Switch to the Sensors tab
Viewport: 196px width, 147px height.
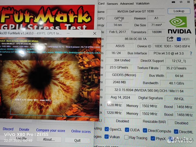coord(112,4)
